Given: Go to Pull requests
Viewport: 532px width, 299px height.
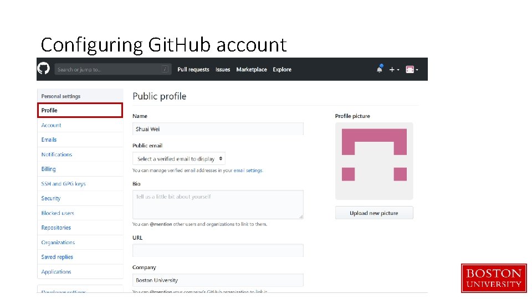Looking at the screenshot, I should tap(193, 70).
